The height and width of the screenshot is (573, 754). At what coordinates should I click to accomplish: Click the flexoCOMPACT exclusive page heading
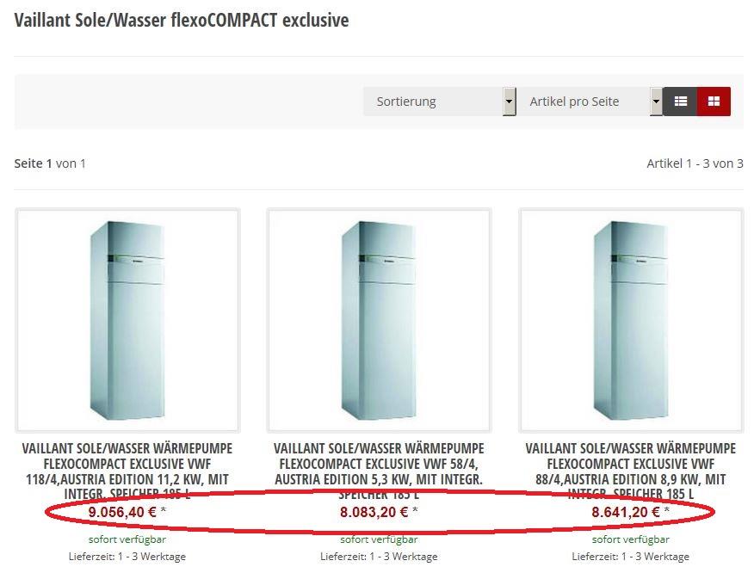tap(182, 20)
